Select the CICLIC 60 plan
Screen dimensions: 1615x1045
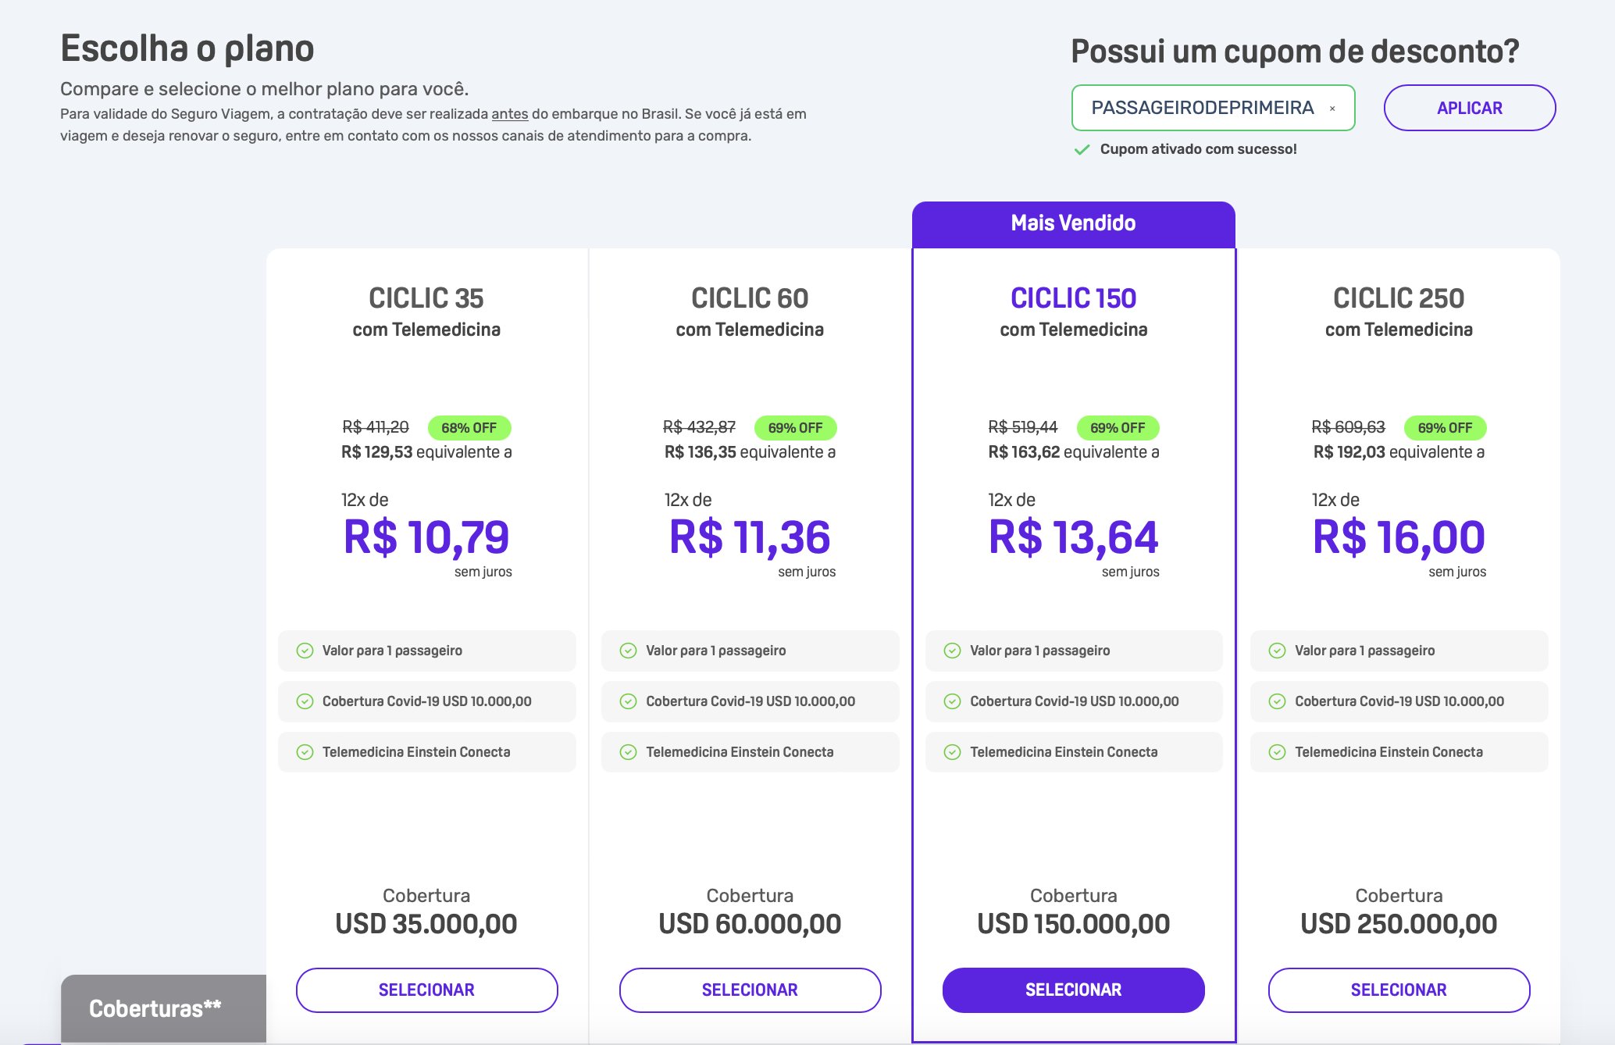pos(750,990)
